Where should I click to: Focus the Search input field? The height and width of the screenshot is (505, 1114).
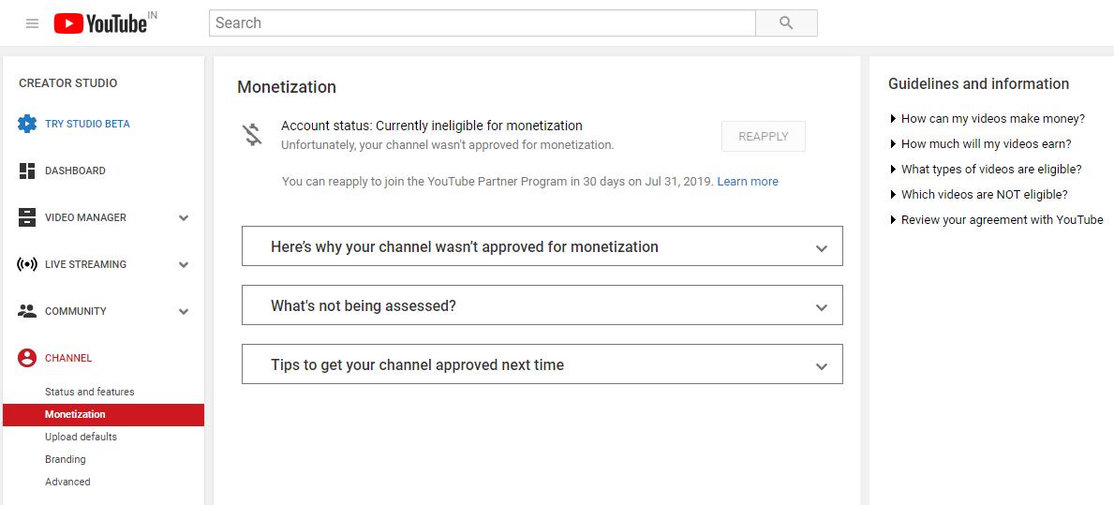[483, 22]
